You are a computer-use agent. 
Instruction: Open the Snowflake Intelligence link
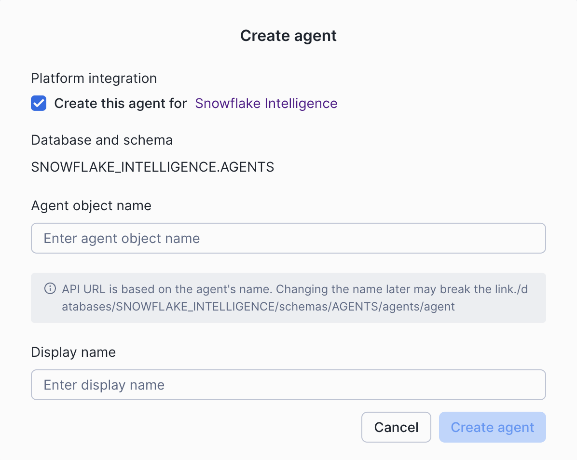pos(266,103)
